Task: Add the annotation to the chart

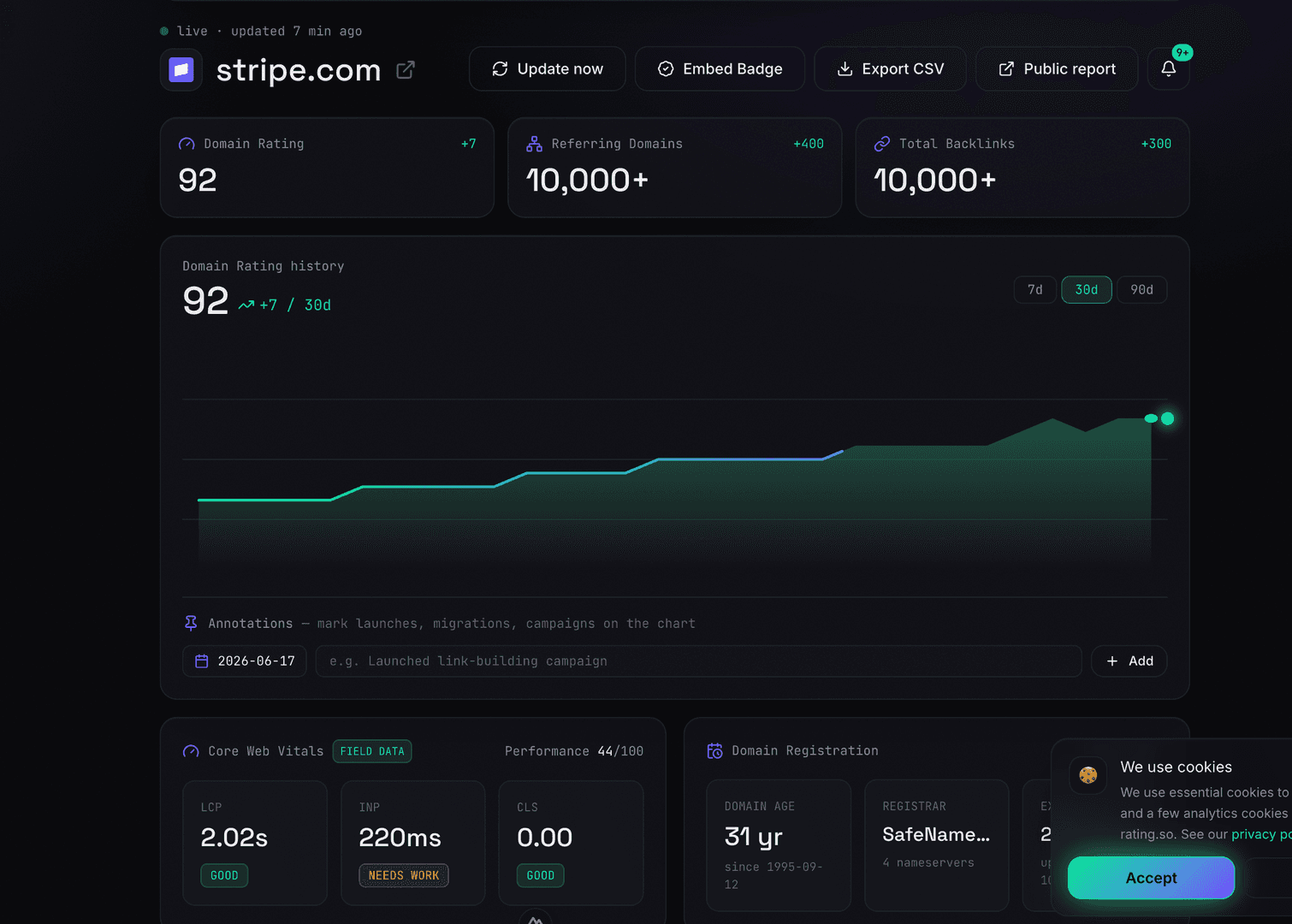Action: click(1129, 661)
